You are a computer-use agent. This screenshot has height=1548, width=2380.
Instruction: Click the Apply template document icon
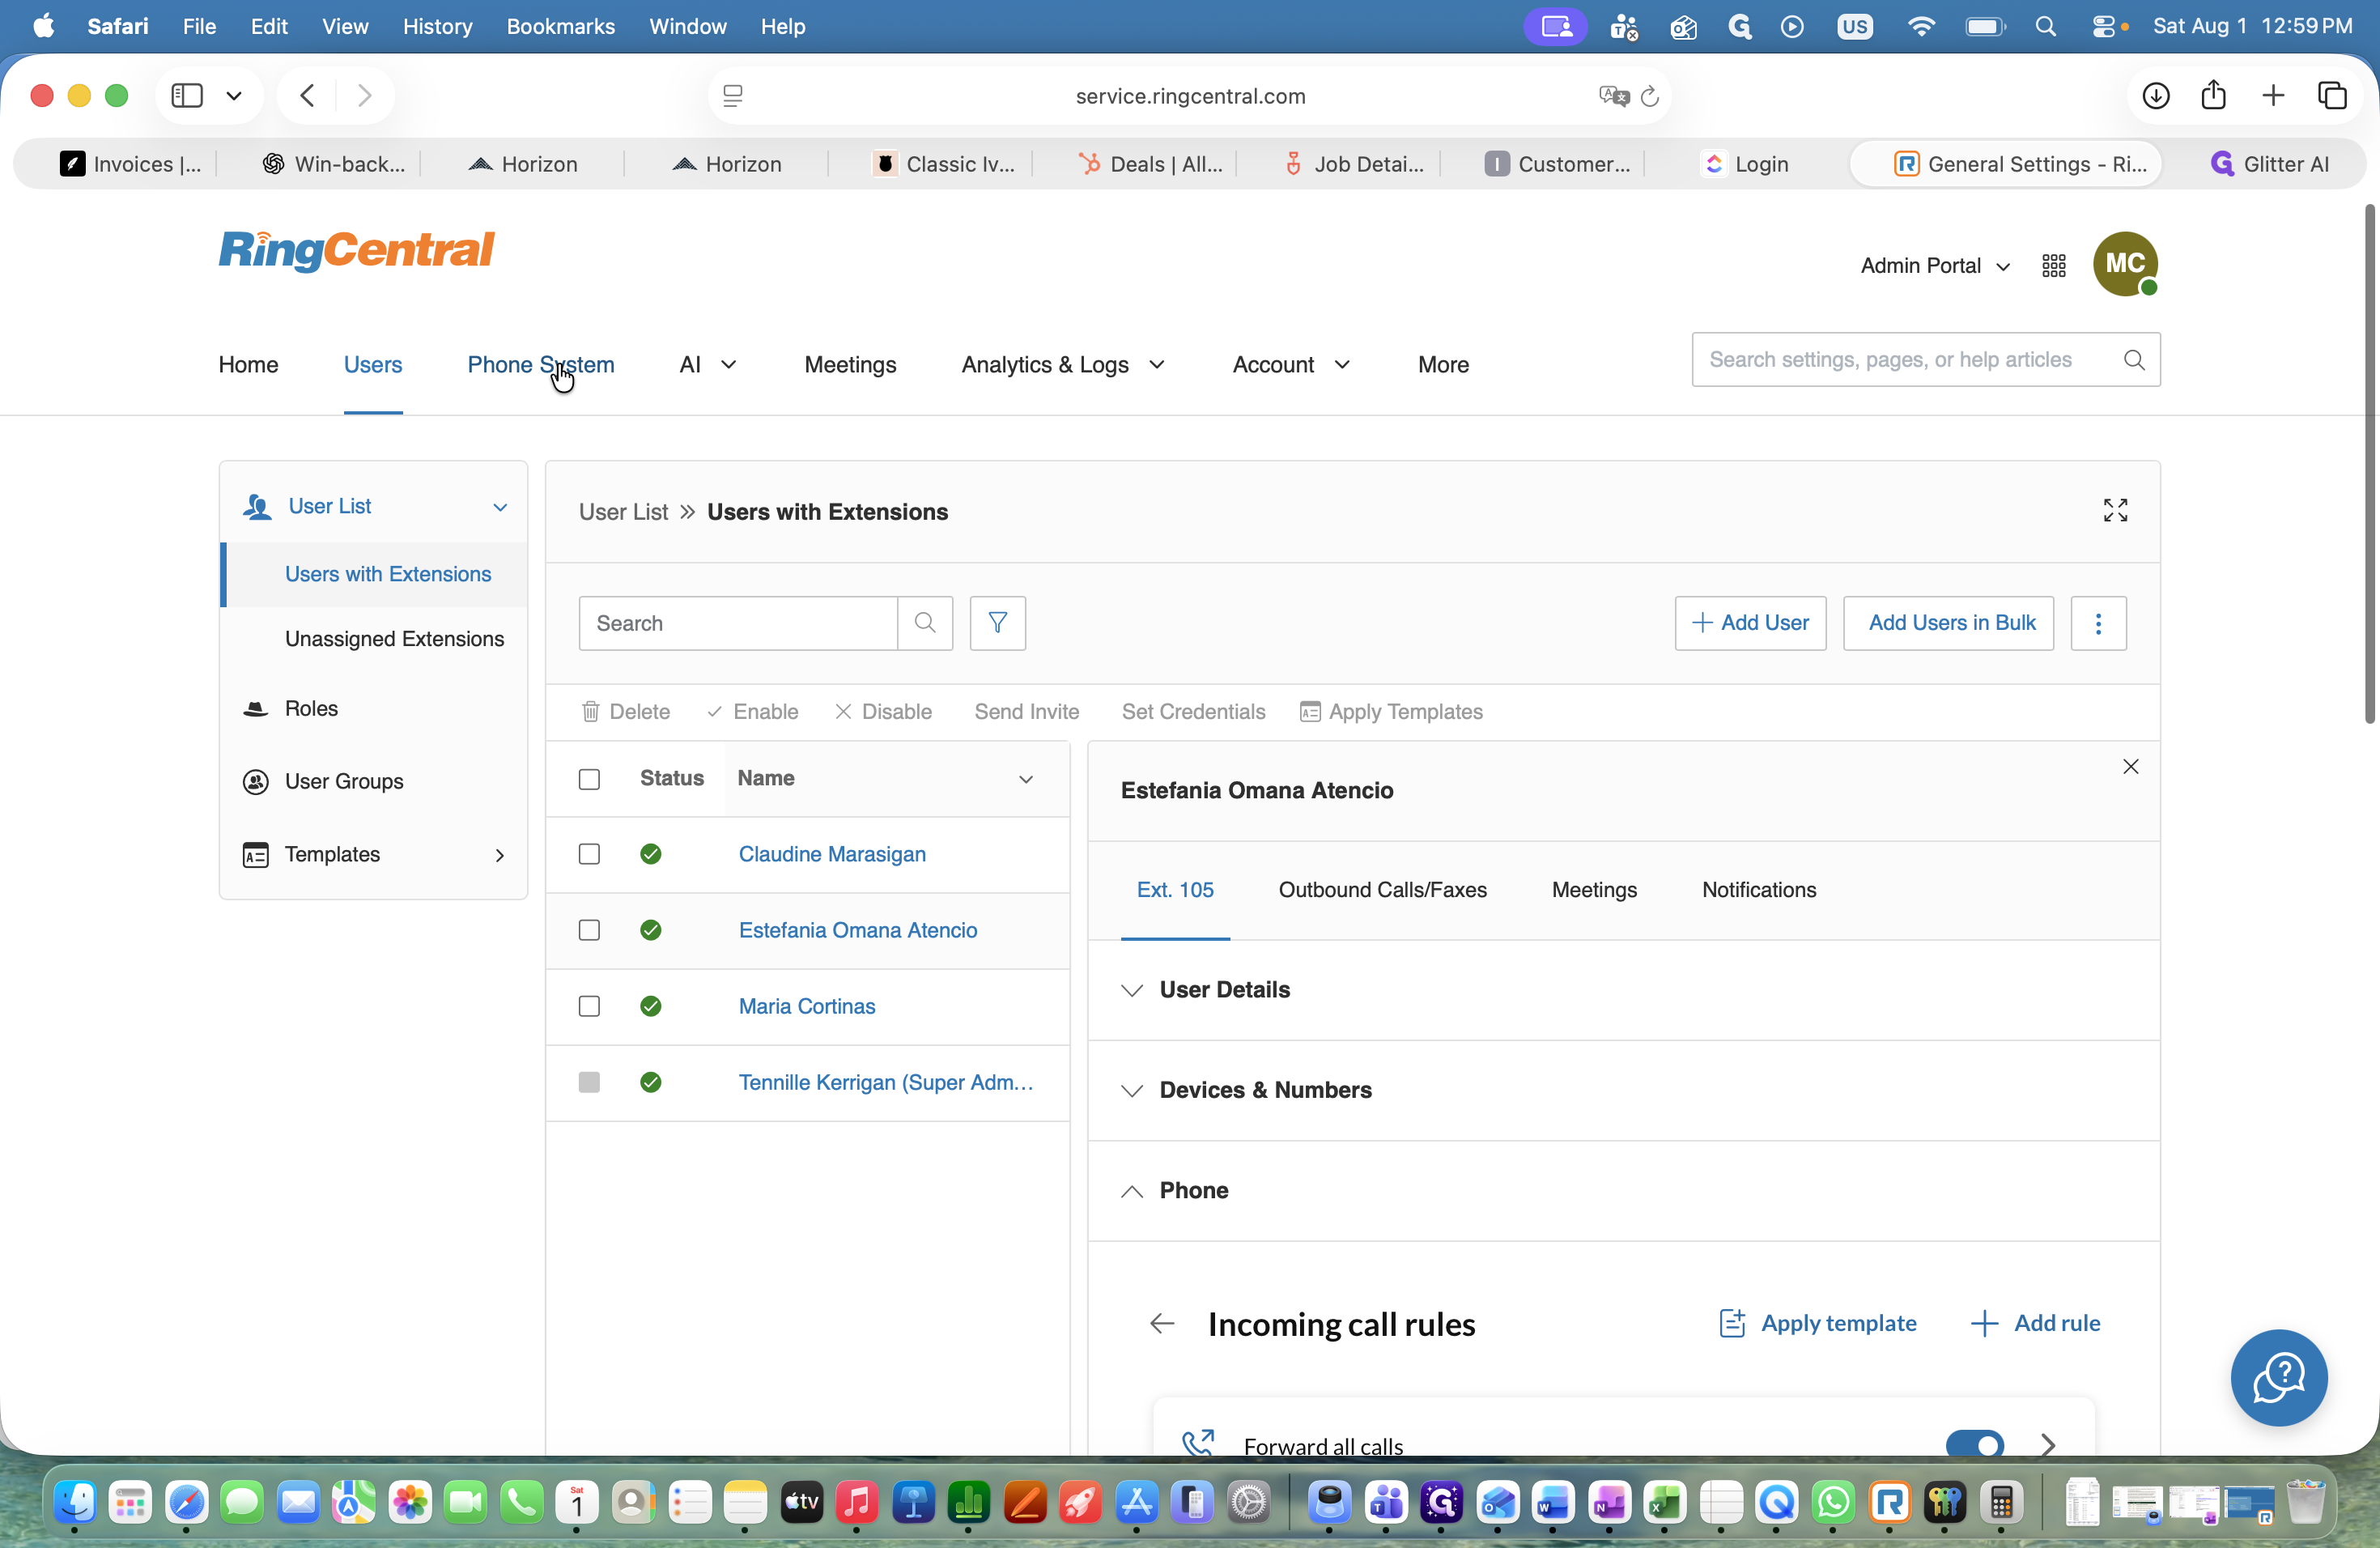[1732, 1323]
